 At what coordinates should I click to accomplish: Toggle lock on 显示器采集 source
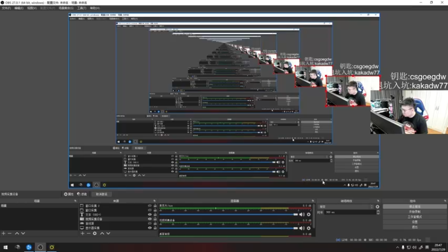click(155, 228)
